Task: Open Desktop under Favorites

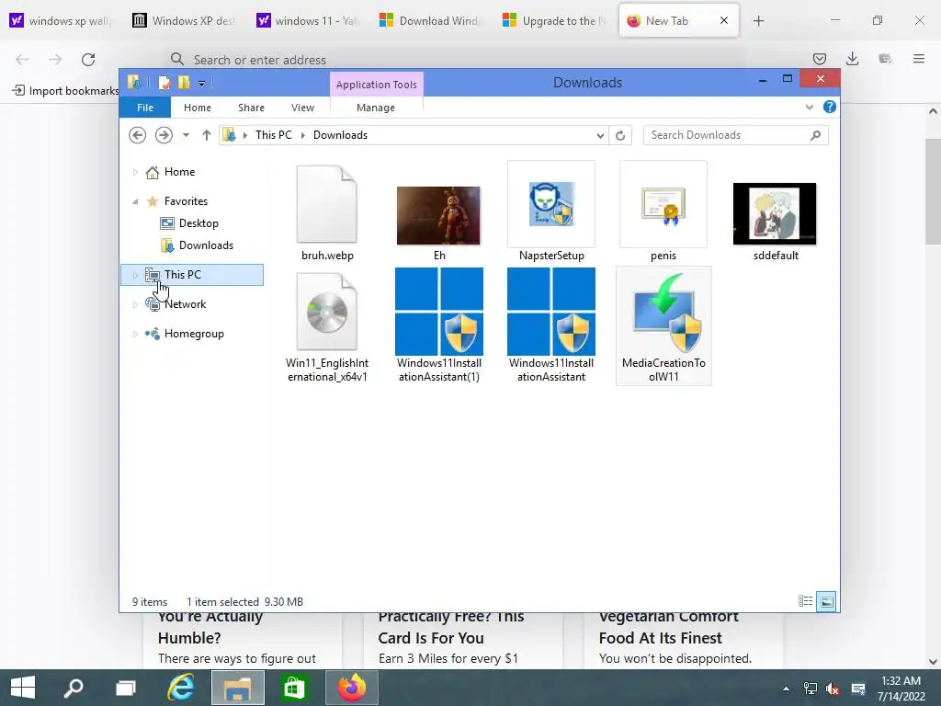Action: pyautogui.click(x=198, y=223)
